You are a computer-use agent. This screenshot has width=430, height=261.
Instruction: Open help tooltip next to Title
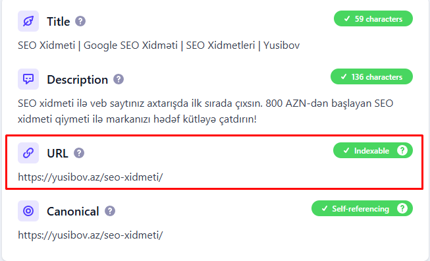coord(80,21)
